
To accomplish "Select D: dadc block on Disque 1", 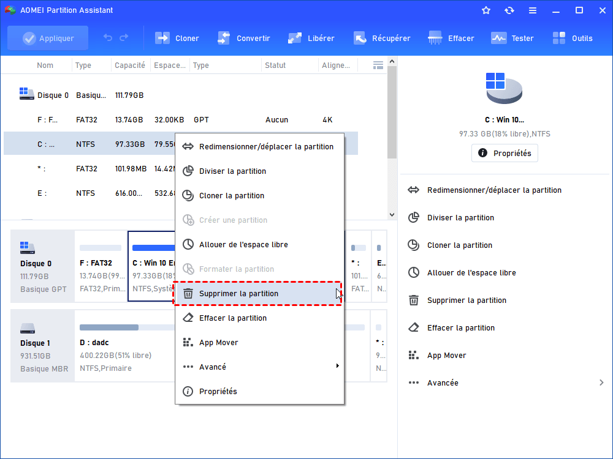I will tap(124, 345).
